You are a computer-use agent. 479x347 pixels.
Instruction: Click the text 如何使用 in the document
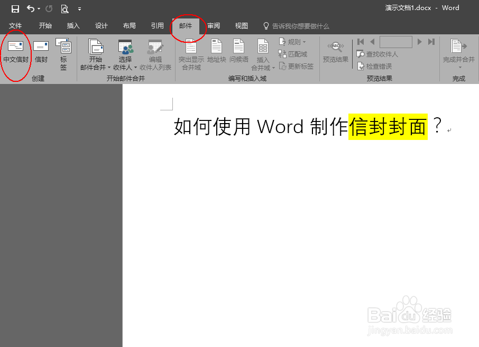coord(213,127)
